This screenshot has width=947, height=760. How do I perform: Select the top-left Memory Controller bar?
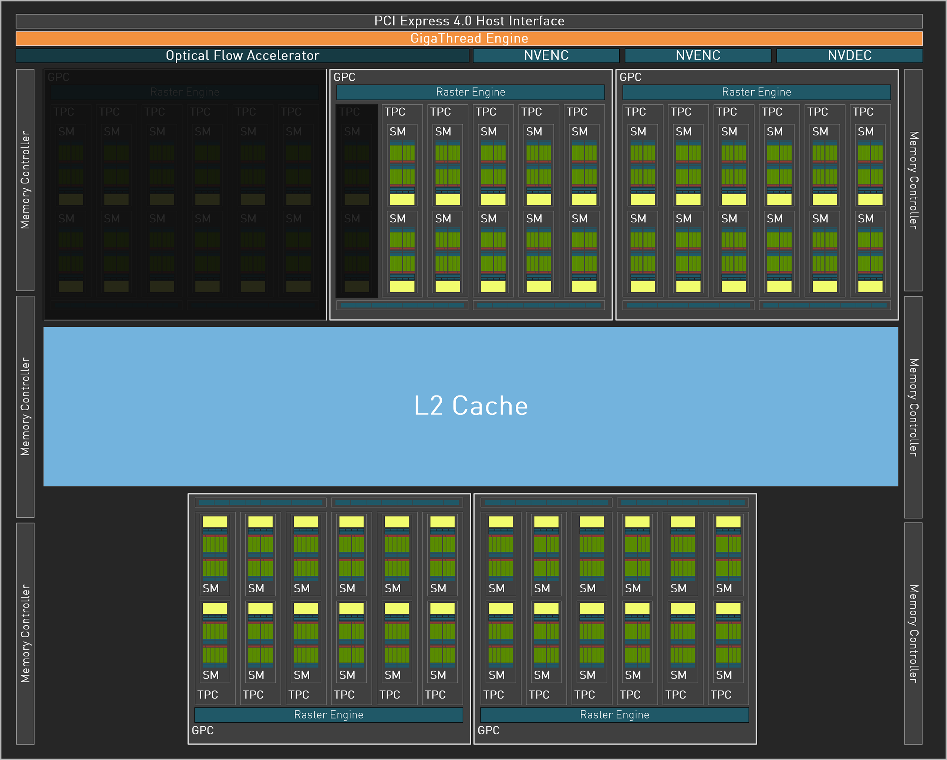tap(25, 180)
